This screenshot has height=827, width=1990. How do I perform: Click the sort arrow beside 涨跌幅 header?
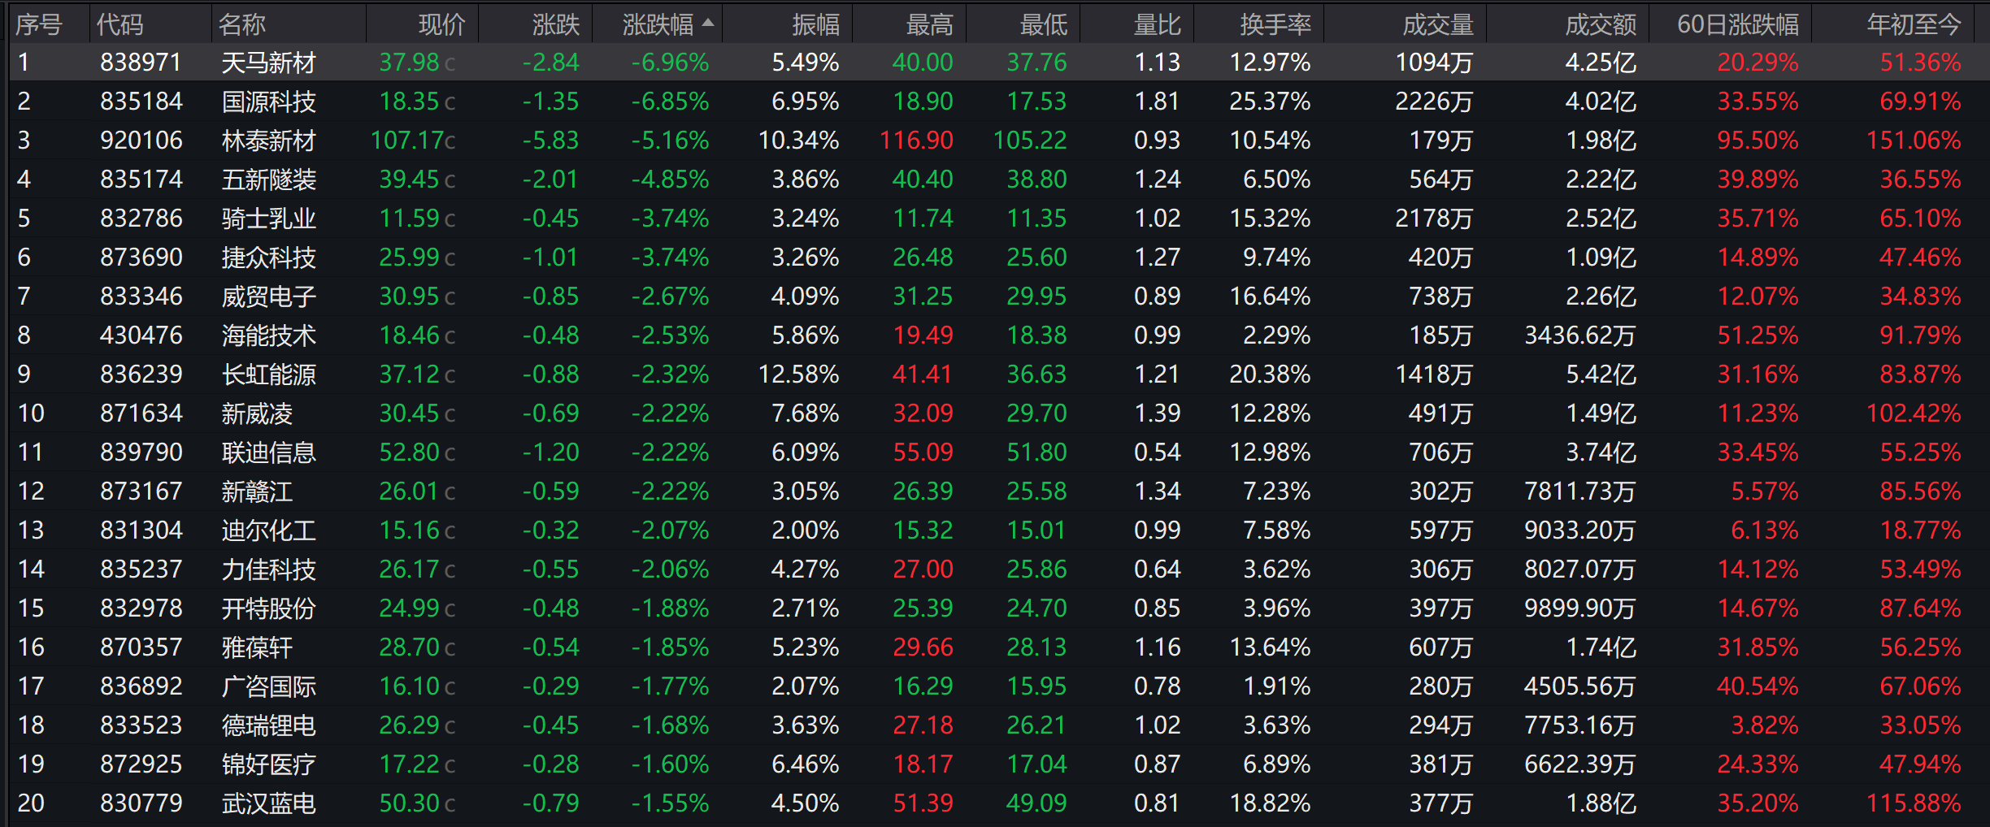708,23
